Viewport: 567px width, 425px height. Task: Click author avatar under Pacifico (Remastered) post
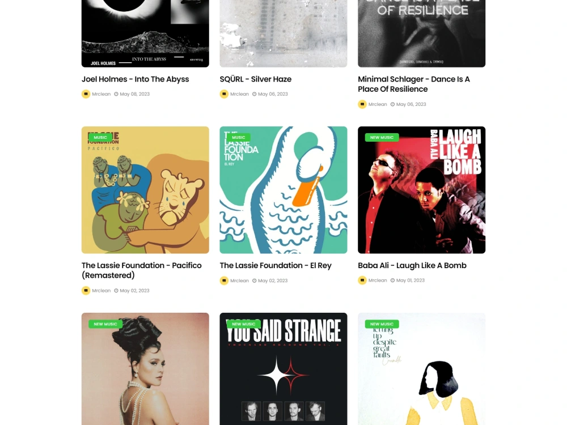[x=86, y=291]
